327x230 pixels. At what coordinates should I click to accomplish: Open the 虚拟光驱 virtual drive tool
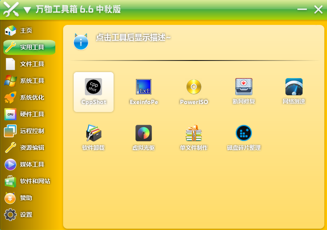pos(144,138)
